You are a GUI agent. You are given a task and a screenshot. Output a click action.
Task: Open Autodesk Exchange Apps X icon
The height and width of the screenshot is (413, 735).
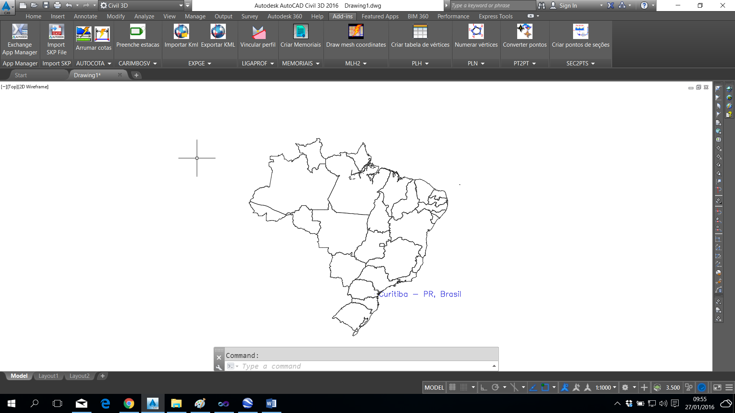click(x=611, y=5)
